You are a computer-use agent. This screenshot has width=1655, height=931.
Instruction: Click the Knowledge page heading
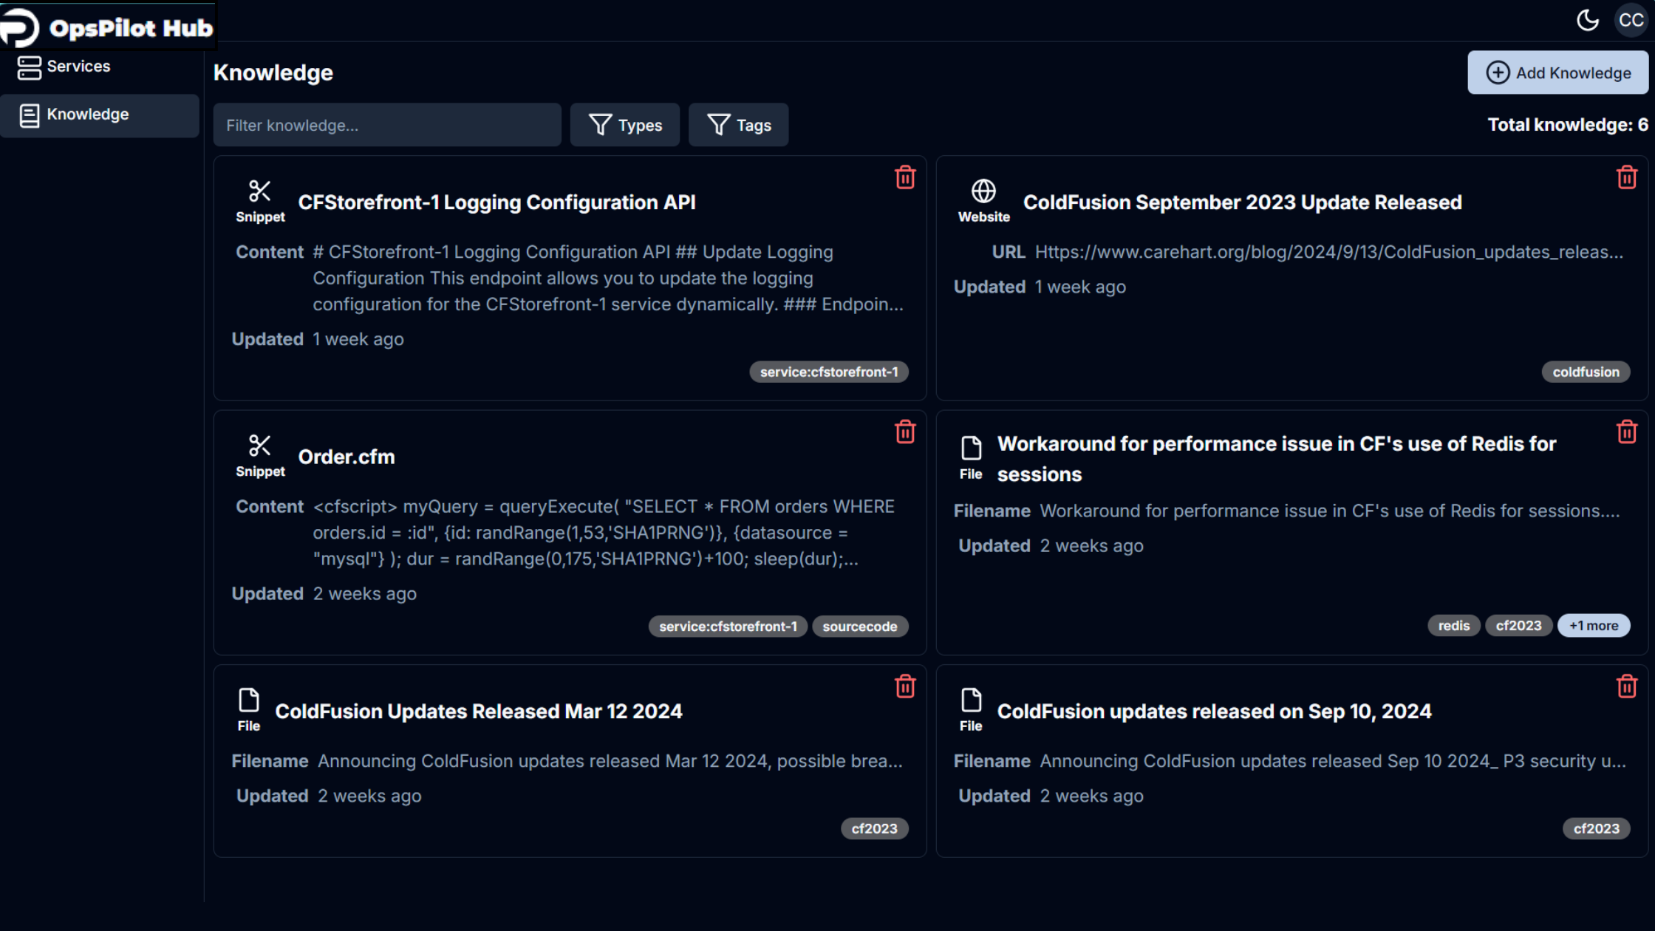point(273,72)
